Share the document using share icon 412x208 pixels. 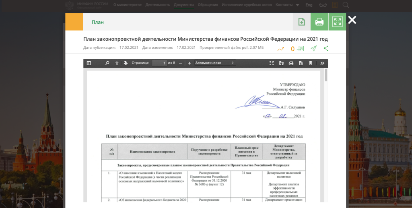326,48
